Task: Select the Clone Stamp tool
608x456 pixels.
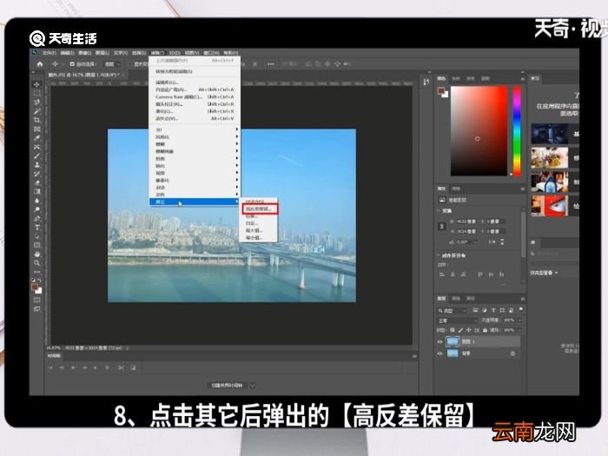Action: tap(36, 165)
